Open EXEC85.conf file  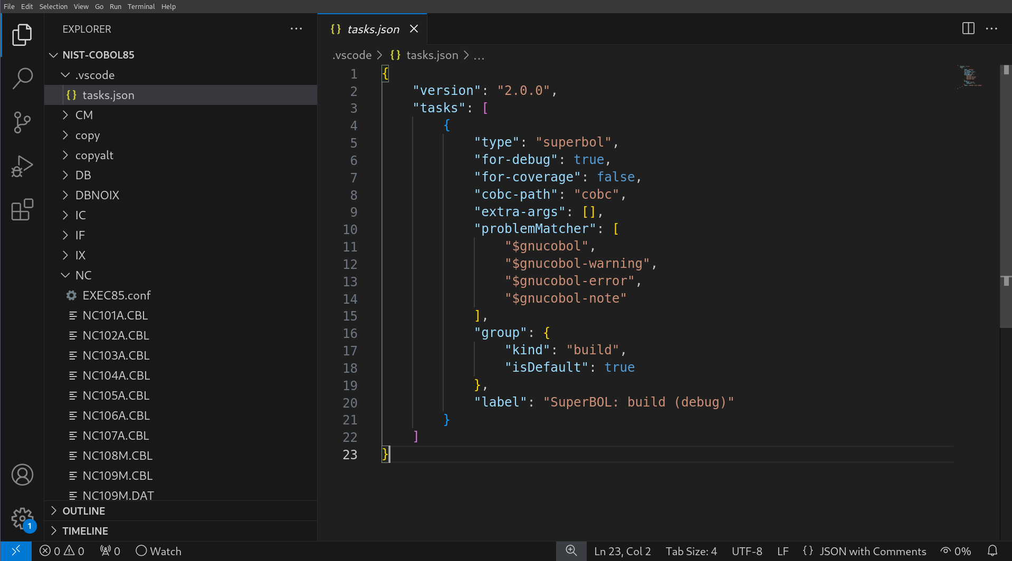pos(180,295)
